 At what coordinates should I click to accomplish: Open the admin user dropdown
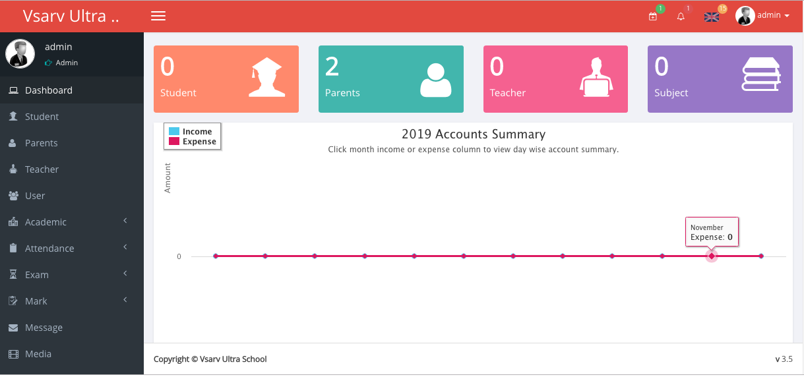763,16
